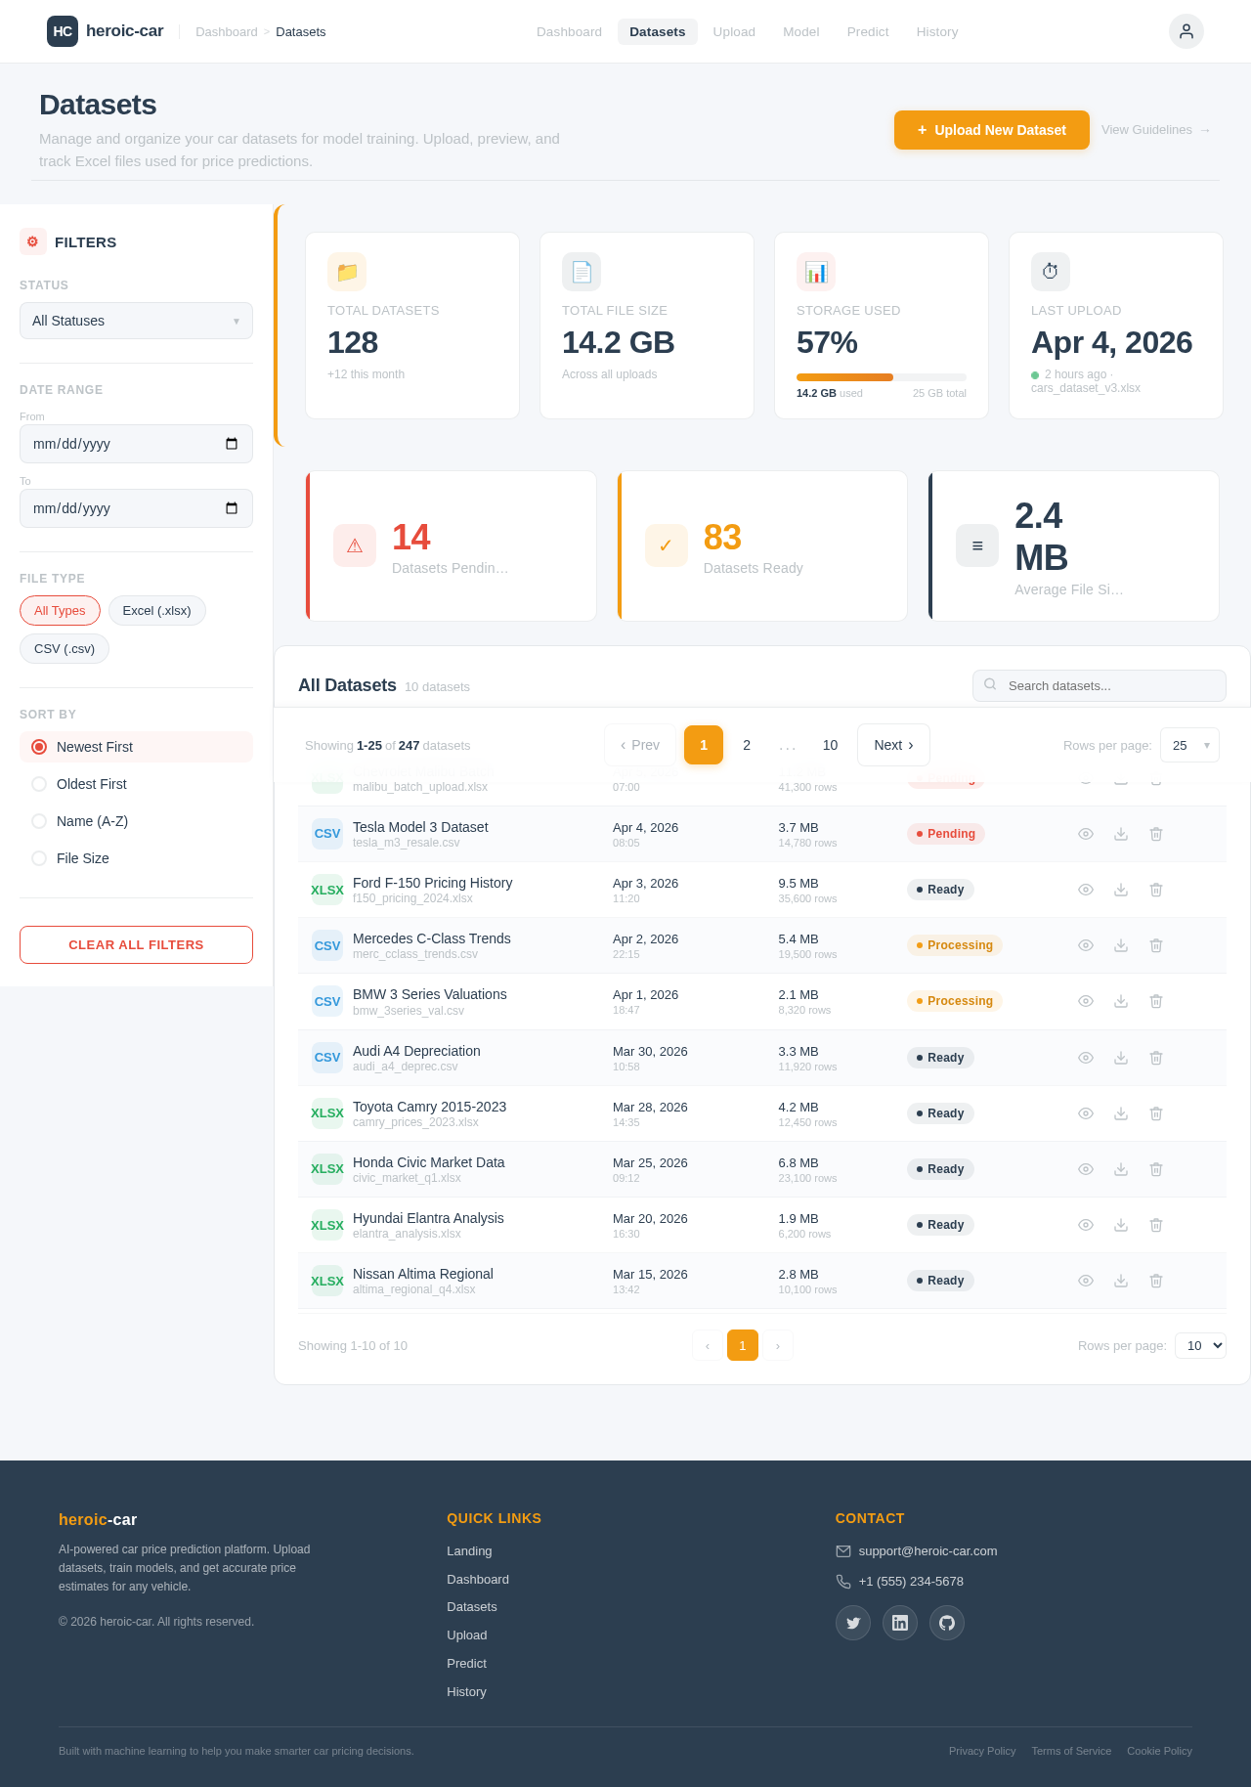Download the BMW 3 Series Valuations file
1251x1787 pixels.
(1121, 1001)
